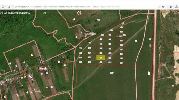179x100 pixels.
Task: Add page to favorites with the star
Action: pyautogui.click(x=163, y=7)
